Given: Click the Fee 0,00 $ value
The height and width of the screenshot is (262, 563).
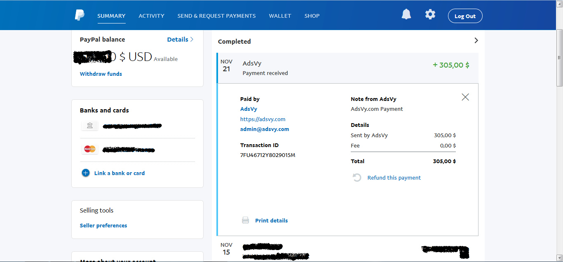Looking at the screenshot, I should click(448, 145).
